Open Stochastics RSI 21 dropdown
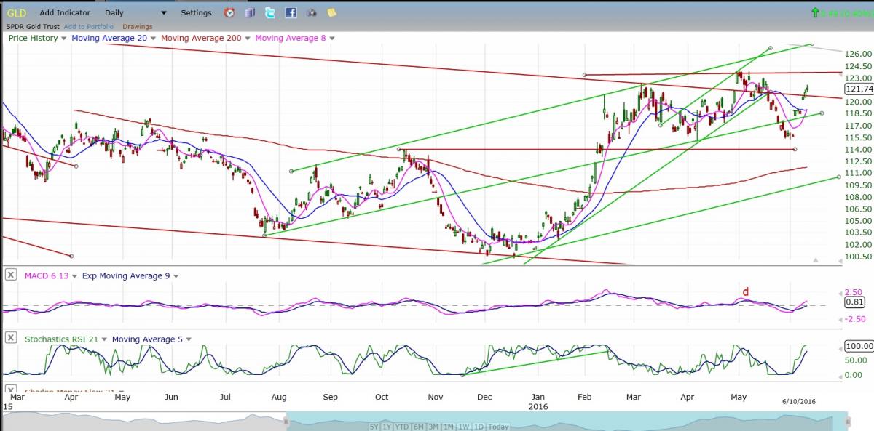Screen dimensions: 874x431 [x=104, y=339]
